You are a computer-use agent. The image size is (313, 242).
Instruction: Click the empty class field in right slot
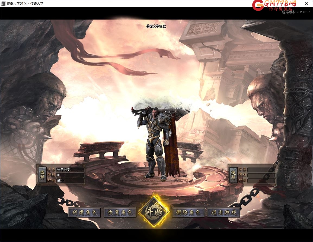(x=261, y=181)
